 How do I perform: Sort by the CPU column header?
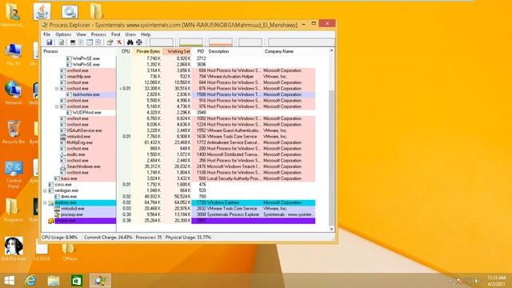(x=125, y=51)
